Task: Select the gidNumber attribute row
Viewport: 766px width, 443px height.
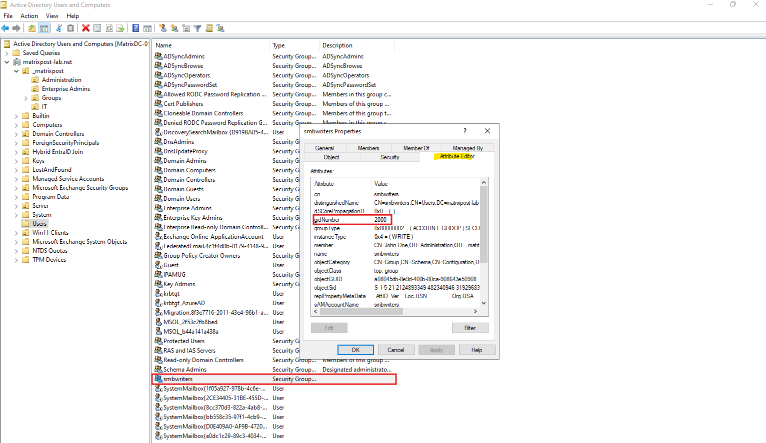Action: pyautogui.click(x=352, y=220)
